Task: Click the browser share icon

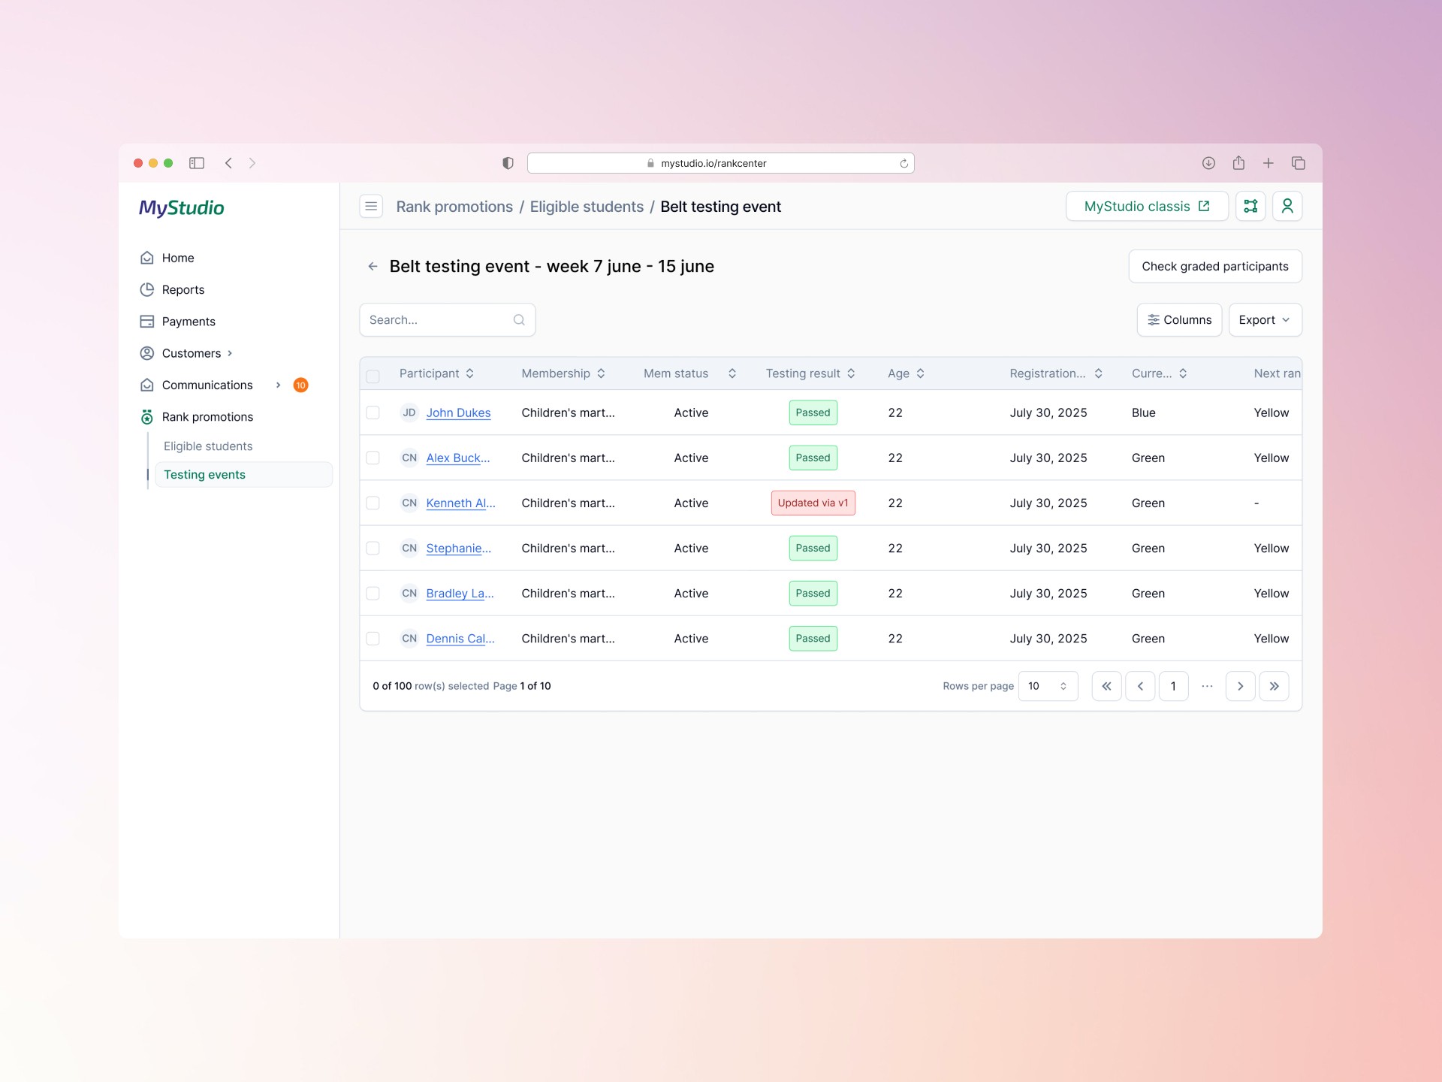Action: coord(1238,163)
